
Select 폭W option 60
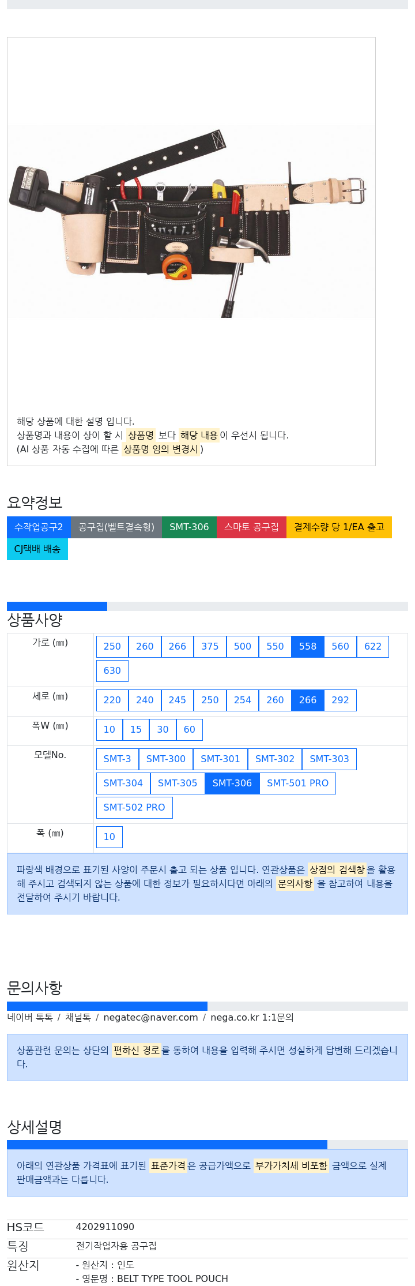pyautogui.click(x=190, y=730)
